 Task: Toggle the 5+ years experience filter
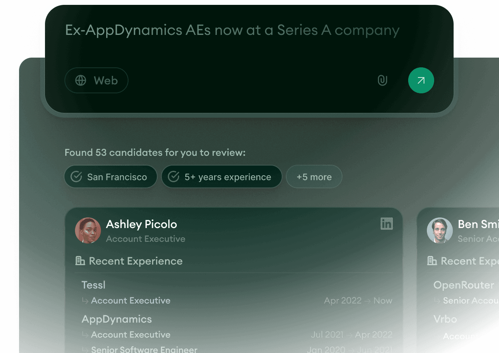click(x=221, y=177)
